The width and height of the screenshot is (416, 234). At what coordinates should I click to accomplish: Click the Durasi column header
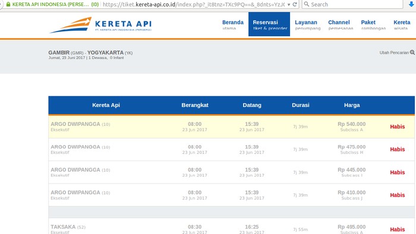(x=300, y=105)
